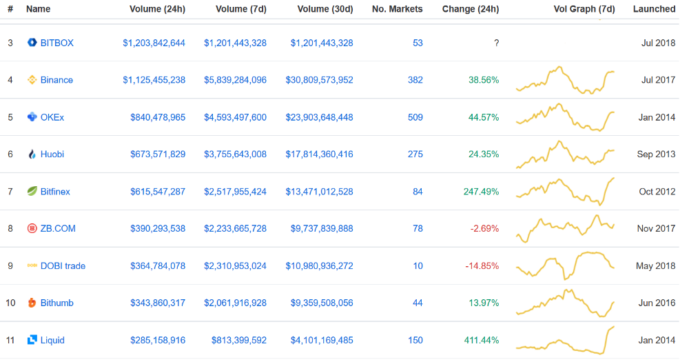Sort by the # rank column header

tap(10, 9)
